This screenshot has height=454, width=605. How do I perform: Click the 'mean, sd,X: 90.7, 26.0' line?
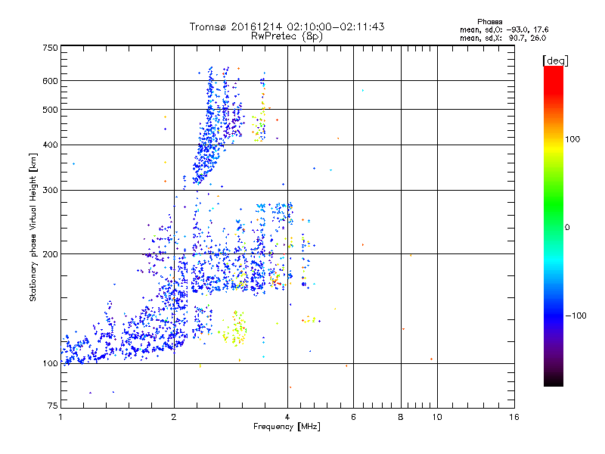tap(503, 38)
